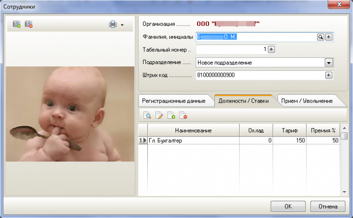Select the Оклад cell value 0
Image resolution: width=353 pixels, height=218 pixels.
[x=256, y=140]
